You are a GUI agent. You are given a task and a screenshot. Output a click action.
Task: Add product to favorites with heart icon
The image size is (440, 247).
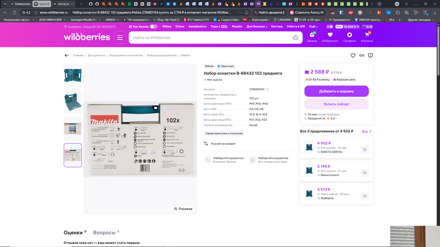353,56
